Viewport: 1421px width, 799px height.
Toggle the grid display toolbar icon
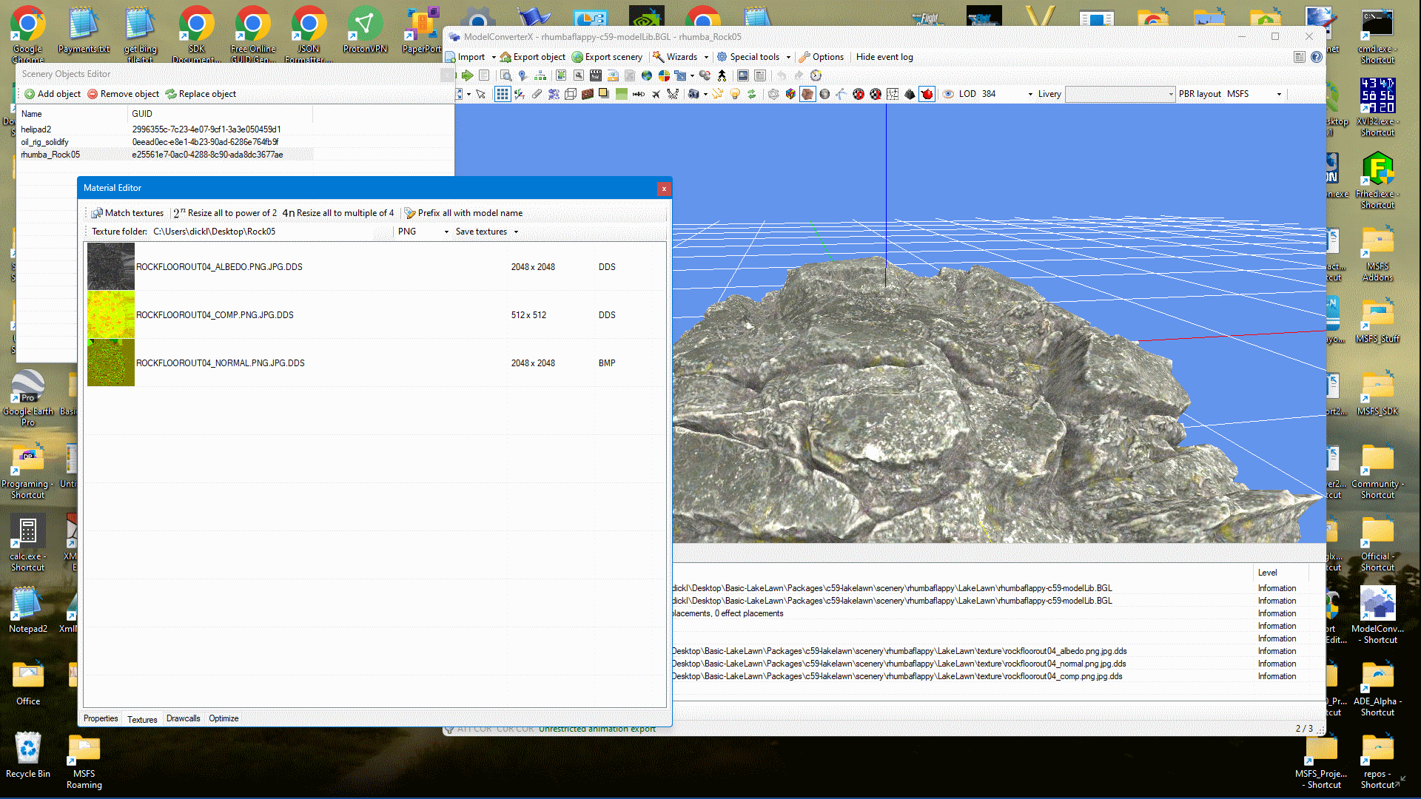503,94
